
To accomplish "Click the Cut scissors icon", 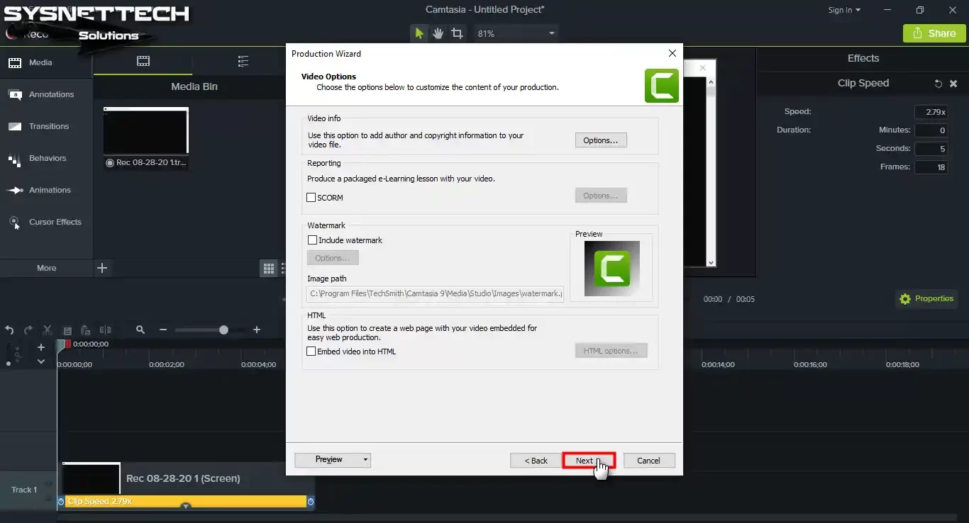I will coord(48,330).
